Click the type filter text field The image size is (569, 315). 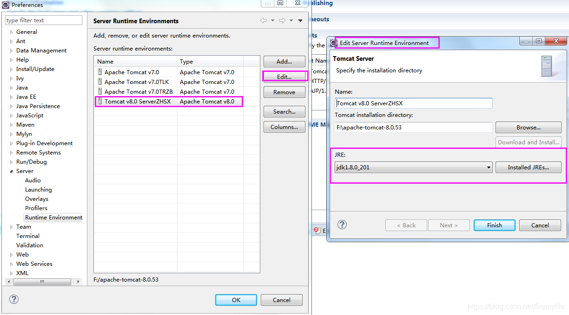click(44, 20)
